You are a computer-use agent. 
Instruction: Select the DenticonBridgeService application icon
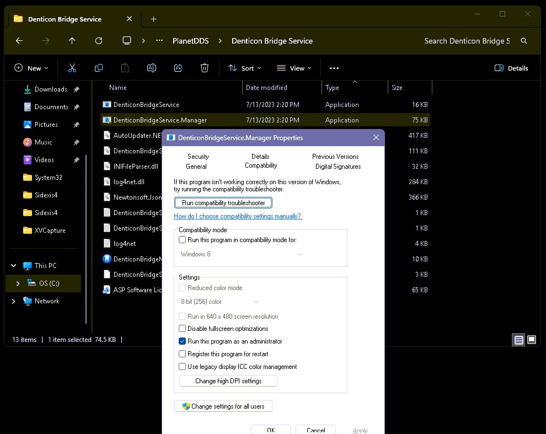(107, 104)
